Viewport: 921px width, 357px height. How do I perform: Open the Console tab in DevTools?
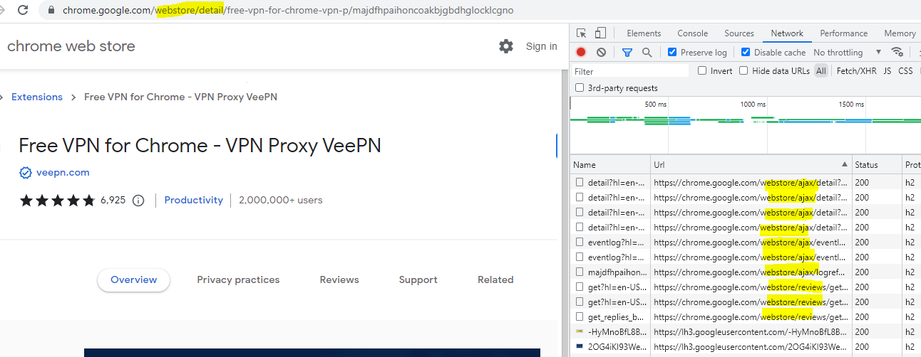point(692,33)
